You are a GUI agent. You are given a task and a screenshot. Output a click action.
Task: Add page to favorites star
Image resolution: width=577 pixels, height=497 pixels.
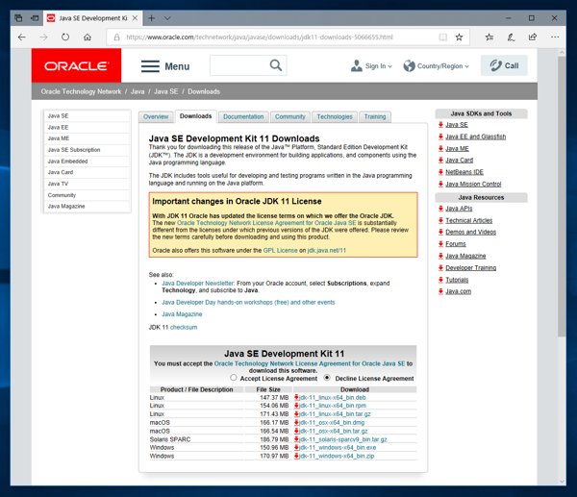[459, 37]
